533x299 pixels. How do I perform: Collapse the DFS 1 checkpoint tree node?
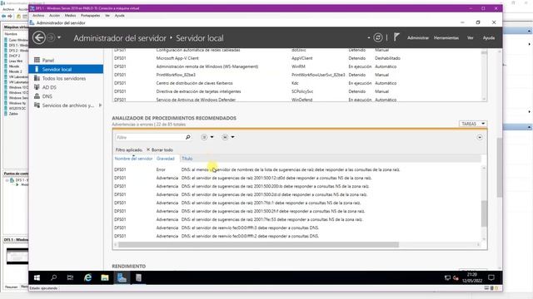tap(7, 180)
